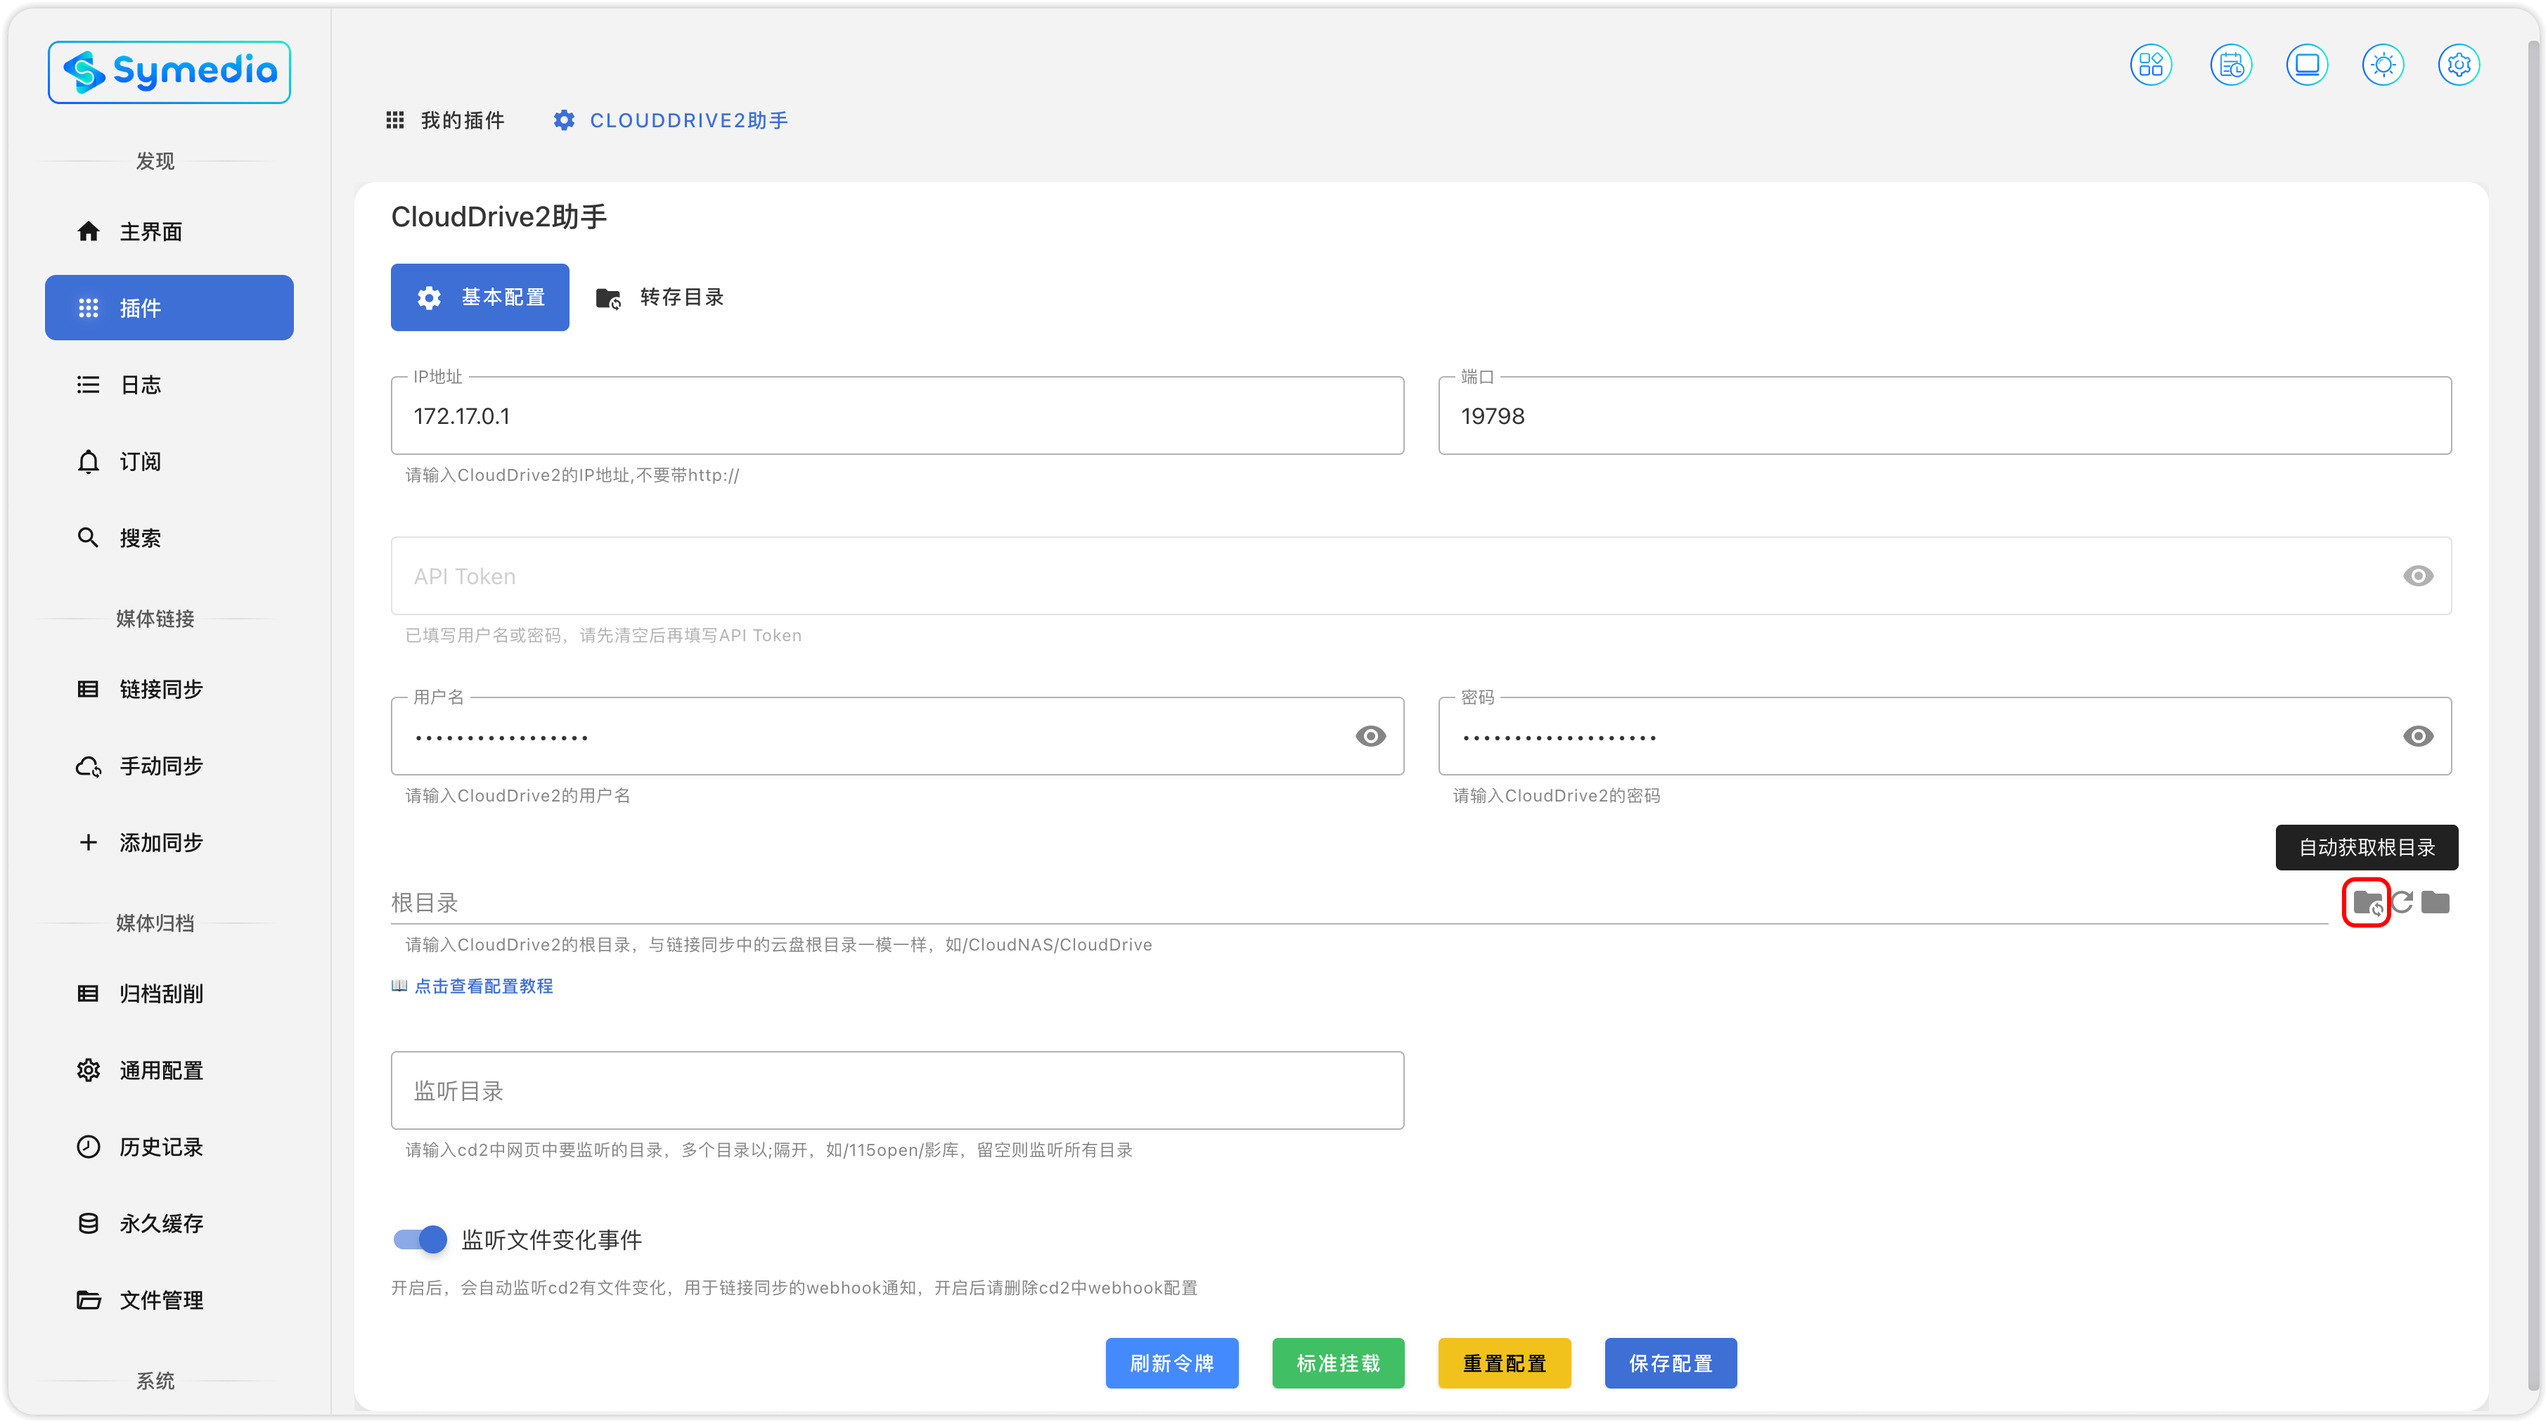The image size is (2548, 1423).
Task: Open the 点击查看配置教程 link
Action: click(x=483, y=986)
